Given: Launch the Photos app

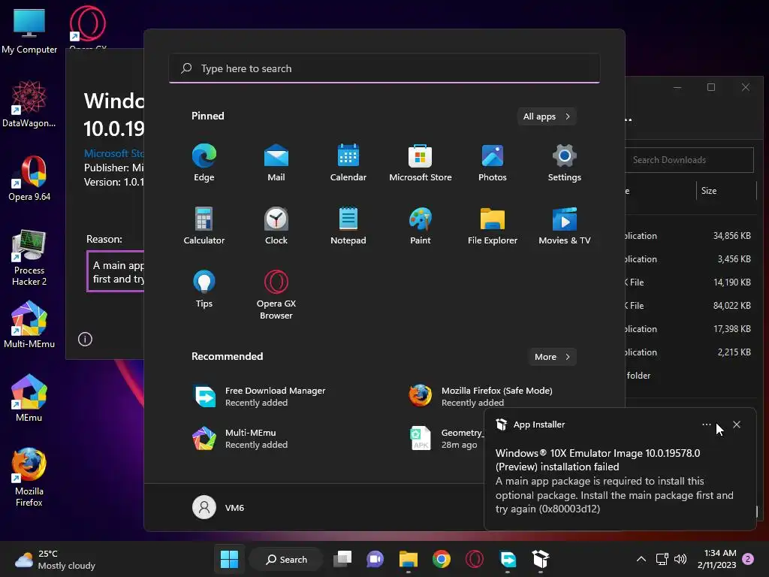Looking at the screenshot, I should click(493, 163).
